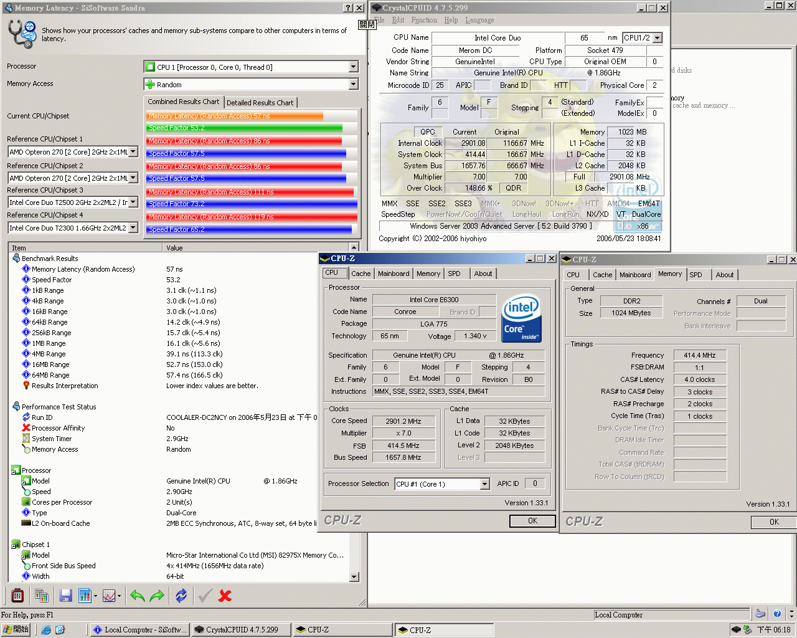Click the line graph view toolbar icon
797x638 pixels.
(x=109, y=596)
